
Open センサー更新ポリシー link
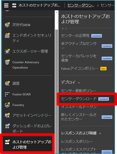79,91
